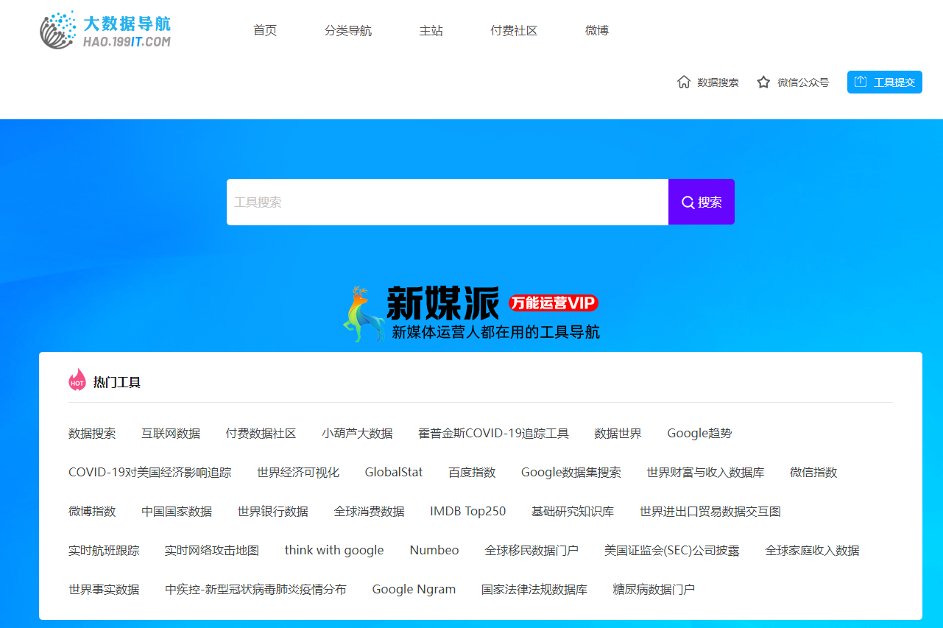Open 世界财富与收入数据库 link
Screen dimensions: 943x628
click(x=705, y=473)
